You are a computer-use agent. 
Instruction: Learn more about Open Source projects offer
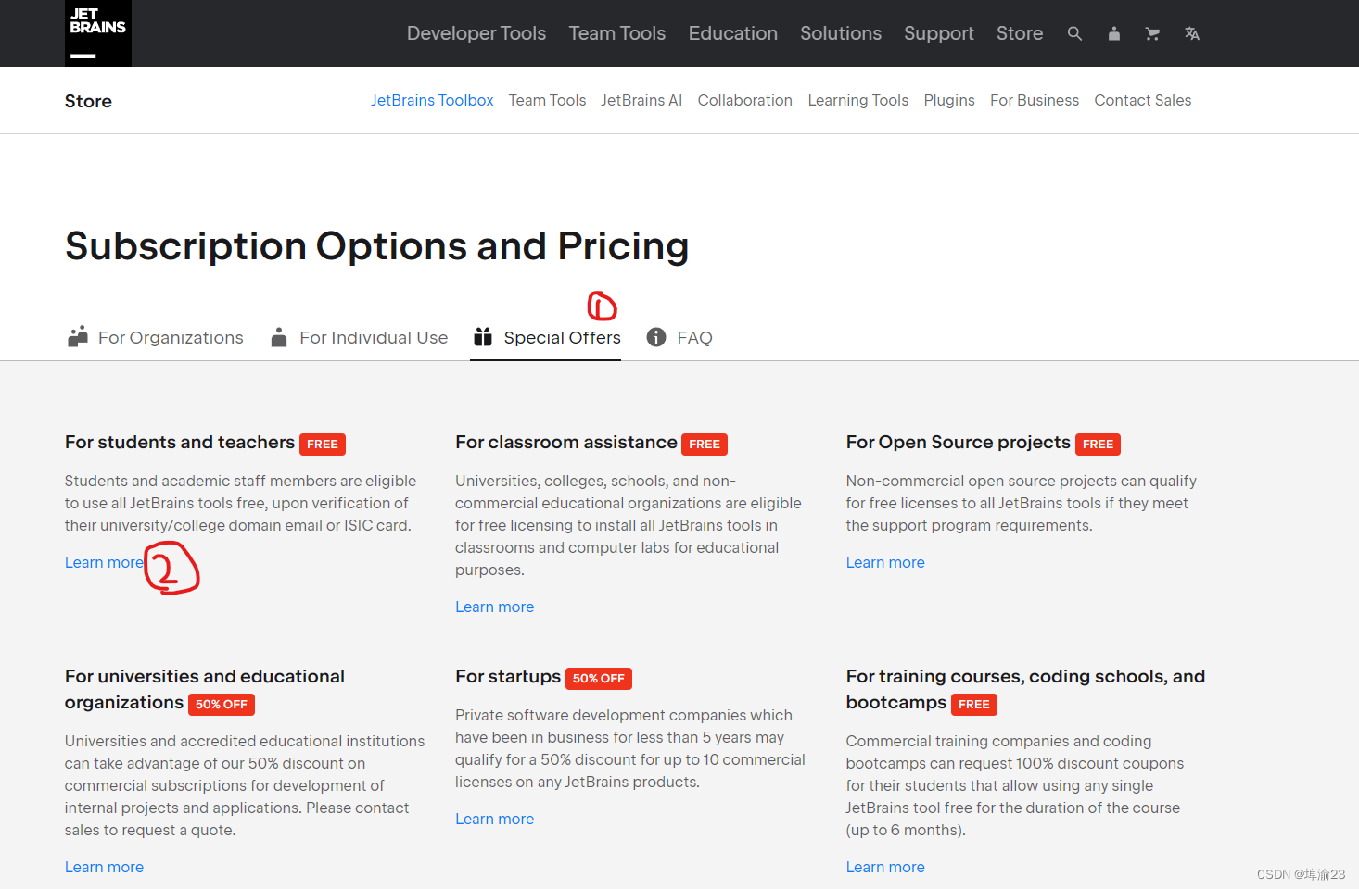(x=885, y=562)
